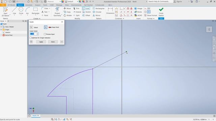Create a Rectangular pattern
This screenshot has height=121, width=216.
click(99, 8)
